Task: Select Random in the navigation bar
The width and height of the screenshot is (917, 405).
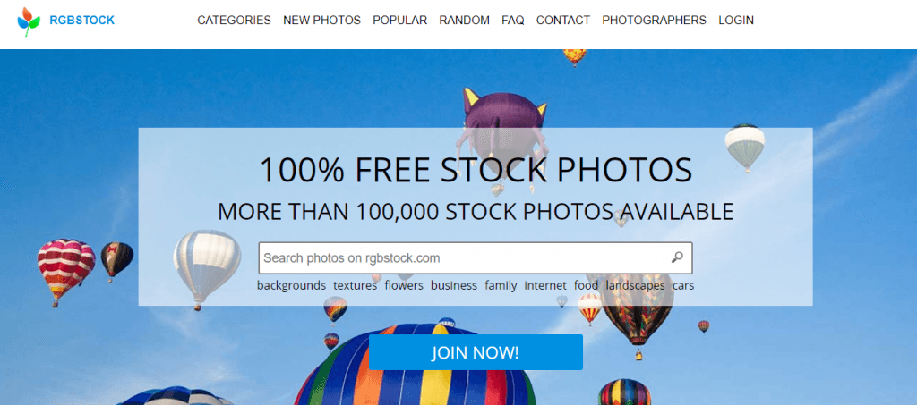Action: coord(465,21)
